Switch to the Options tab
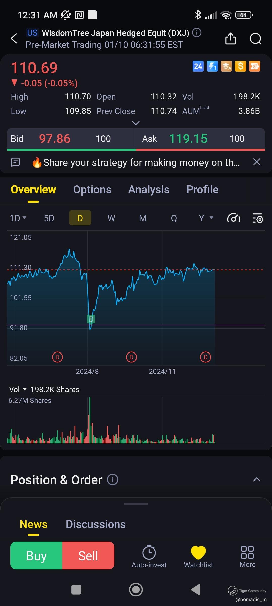This screenshot has width=272, height=606. pos(92,190)
